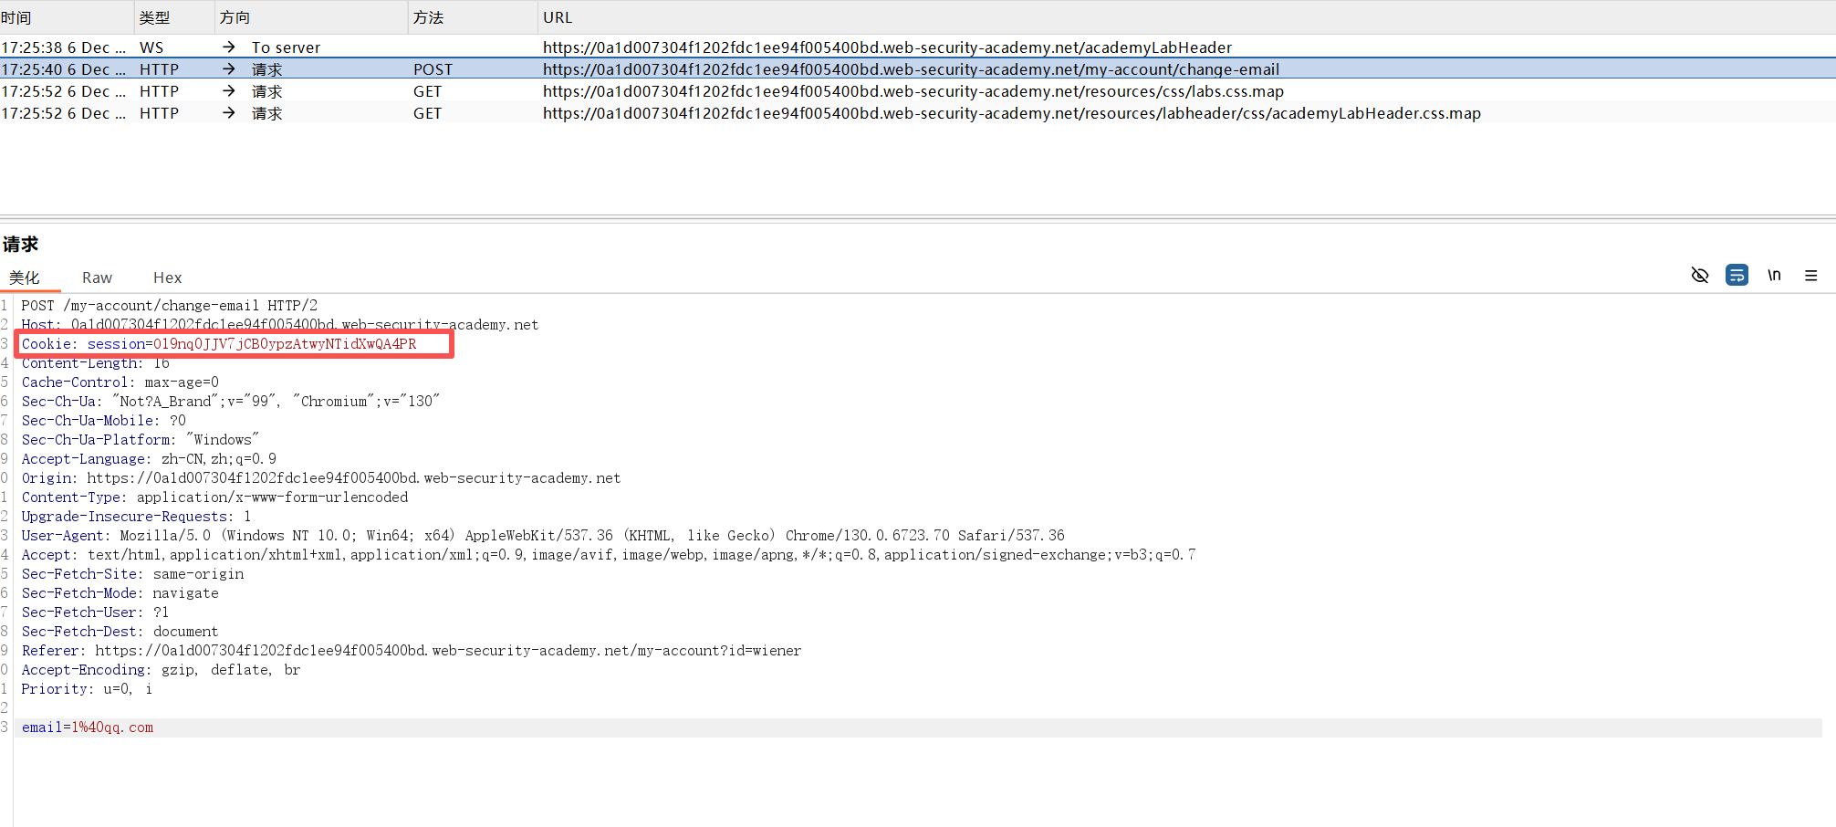
Task: Switch to the Raw tab
Action: (97, 277)
